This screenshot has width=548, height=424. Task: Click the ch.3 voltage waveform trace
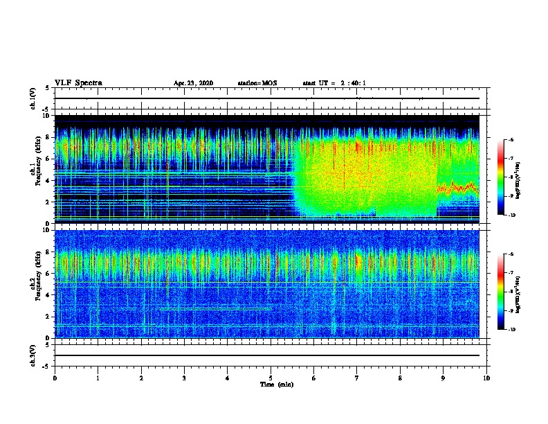267,355
